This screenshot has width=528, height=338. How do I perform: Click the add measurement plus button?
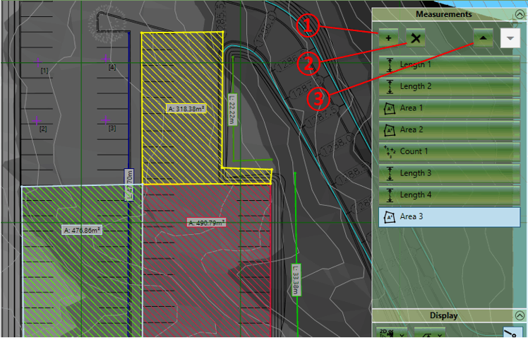(x=389, y=38)
